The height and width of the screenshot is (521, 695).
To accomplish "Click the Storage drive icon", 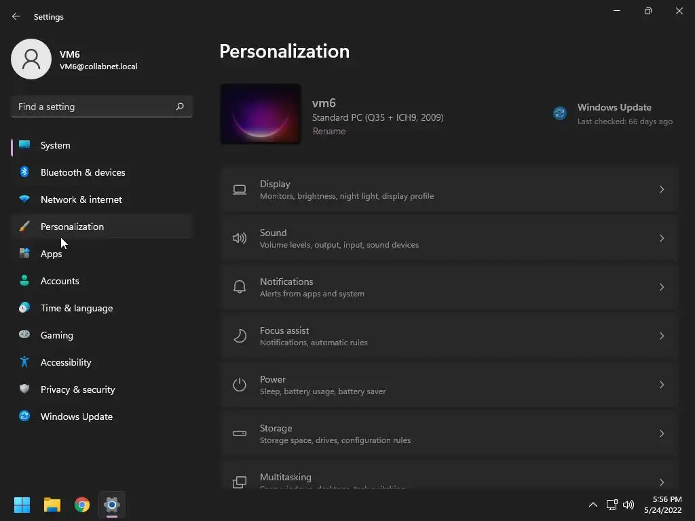I will point(240,433).
